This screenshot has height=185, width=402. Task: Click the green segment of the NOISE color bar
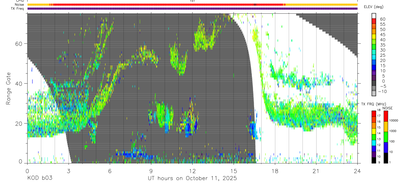(386, 137)
